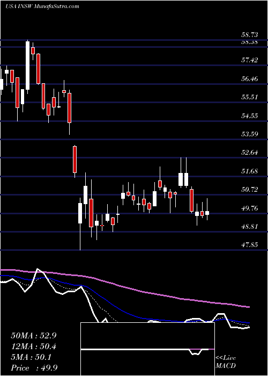The image size is (268, 376).
Task: Select the 52.64 price axis label
Action: pos(249,153)
